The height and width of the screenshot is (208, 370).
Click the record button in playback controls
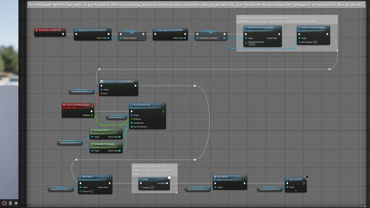pyautogui.click(x=4, y=203)
